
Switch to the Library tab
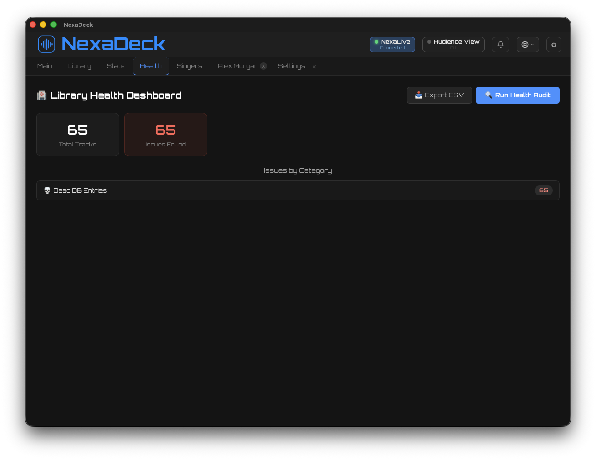pyautogui.click(x=79, y=66)
